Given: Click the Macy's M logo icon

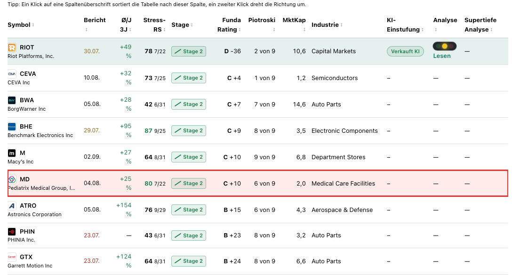Looking at the screenshot, I should coord(12,153).
